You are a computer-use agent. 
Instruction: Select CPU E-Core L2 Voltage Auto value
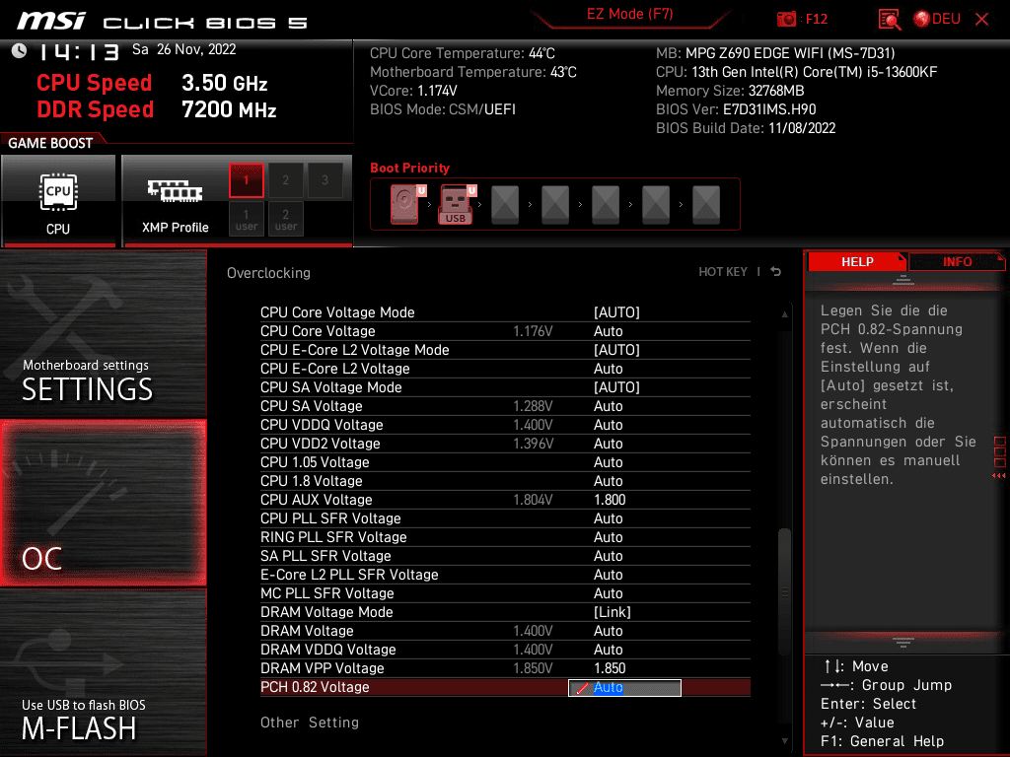(608, 369)
